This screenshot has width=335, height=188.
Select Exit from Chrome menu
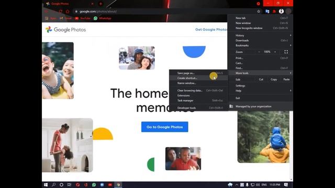point(261,98)
